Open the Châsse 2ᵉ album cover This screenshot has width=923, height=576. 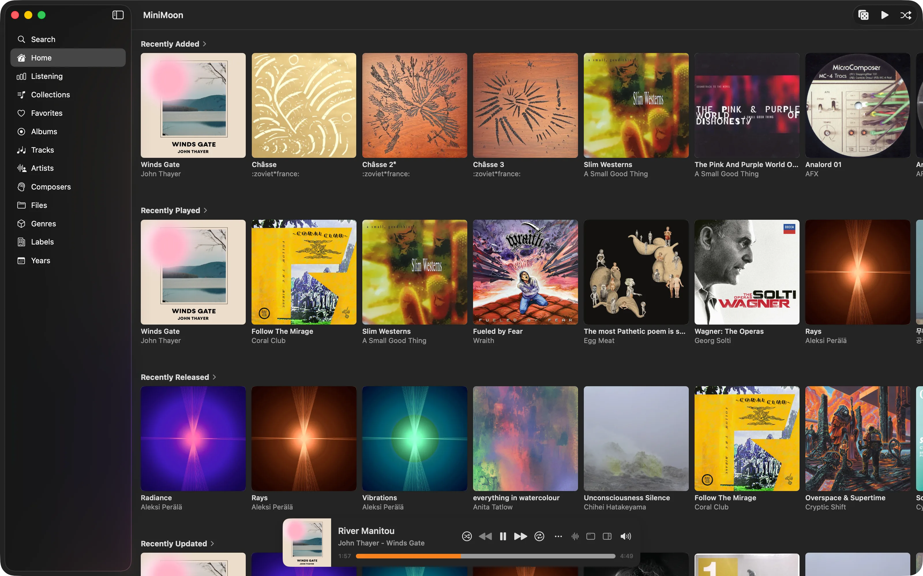click(x=414, y=105)
